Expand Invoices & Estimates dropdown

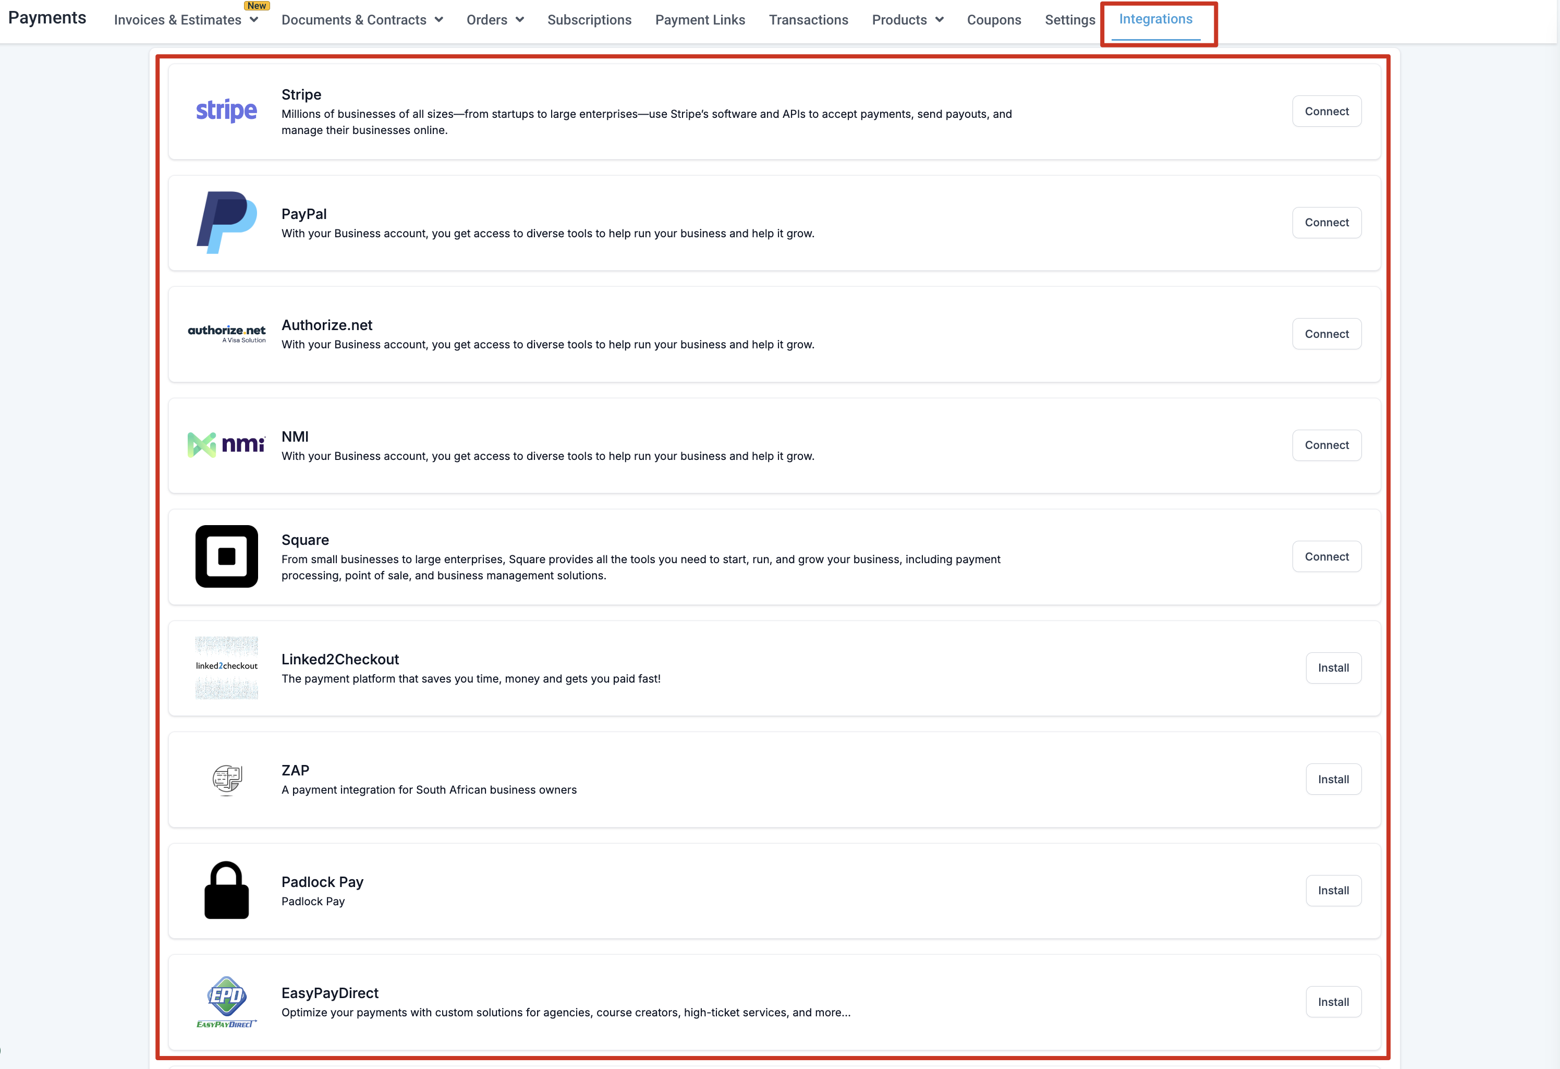pyautogui.click(x=186, y=20)
